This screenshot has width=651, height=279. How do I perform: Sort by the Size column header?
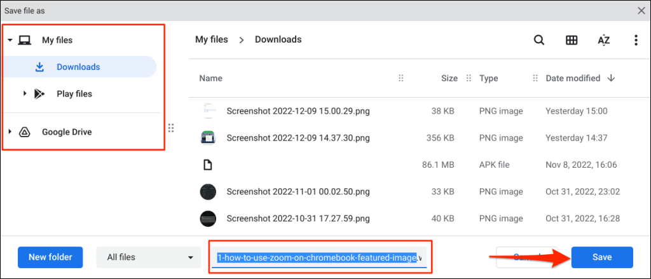449,78
